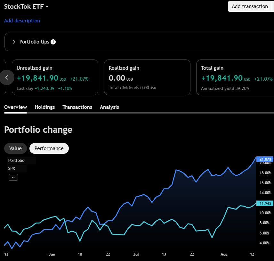
Task: Click the Portfolio change heading
Action: 38,130
